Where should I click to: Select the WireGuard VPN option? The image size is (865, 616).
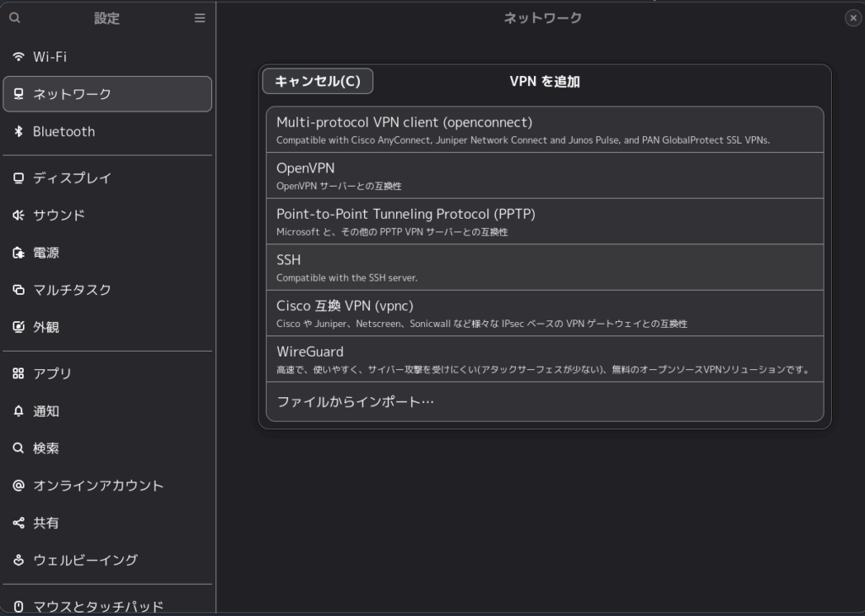(x=545, y=359)
